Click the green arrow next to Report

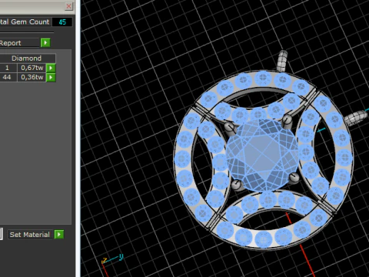tap(45, 42)
